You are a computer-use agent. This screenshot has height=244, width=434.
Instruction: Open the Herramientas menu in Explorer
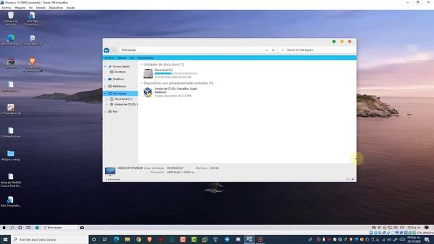click(x=145, y=58)
